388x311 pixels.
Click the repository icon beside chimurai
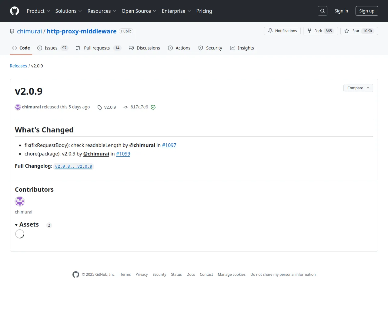12,31
